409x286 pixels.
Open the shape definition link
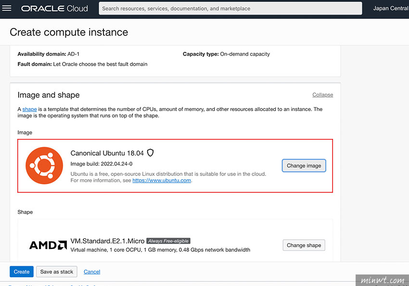[29, 109]
